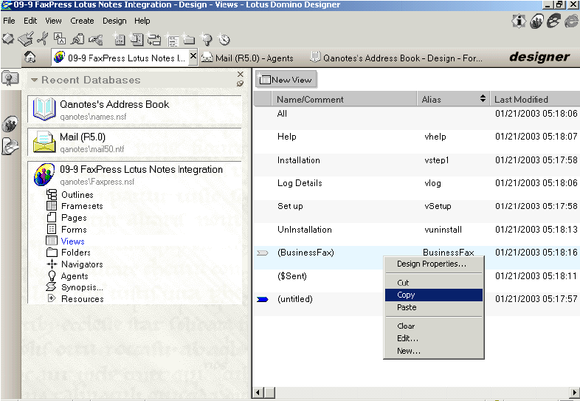Expand the Resources tree node
Viewport: 580px width, 401px height.
[52, 298]
